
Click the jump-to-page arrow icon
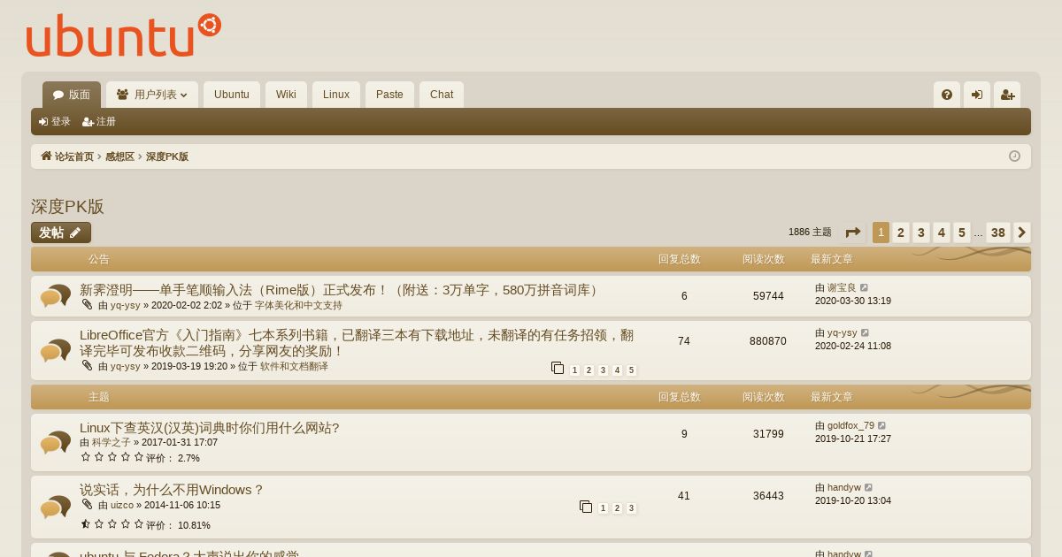point(853,233)
